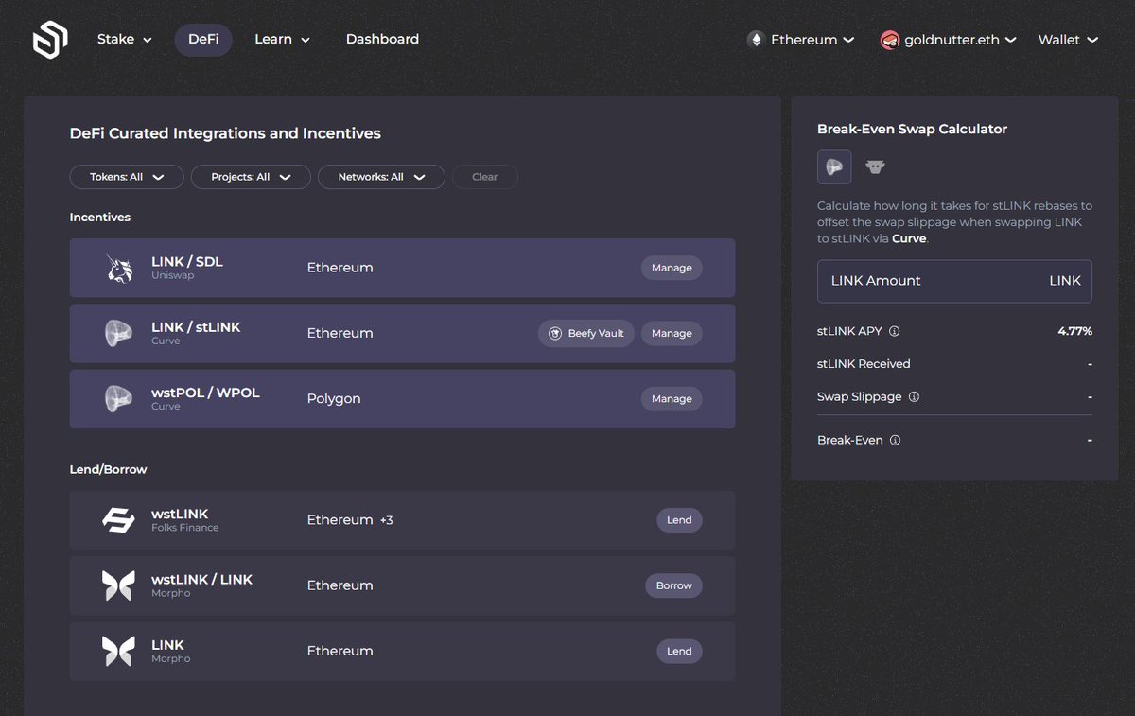Go to the Dashboard page

pos(382,40)
